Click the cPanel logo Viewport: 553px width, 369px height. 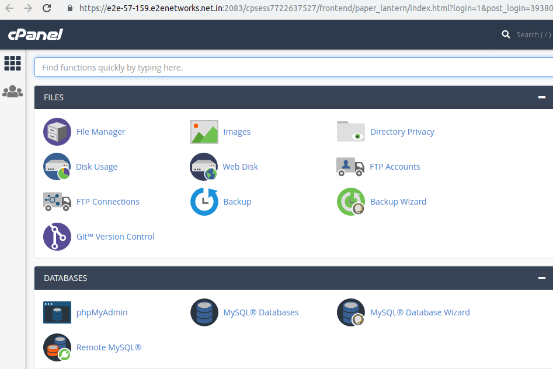[35, 34]
